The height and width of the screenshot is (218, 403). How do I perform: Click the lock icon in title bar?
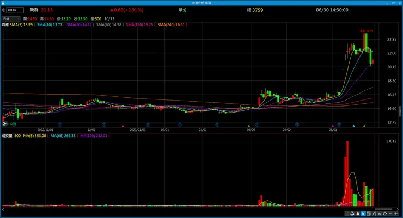click(3, 3)
